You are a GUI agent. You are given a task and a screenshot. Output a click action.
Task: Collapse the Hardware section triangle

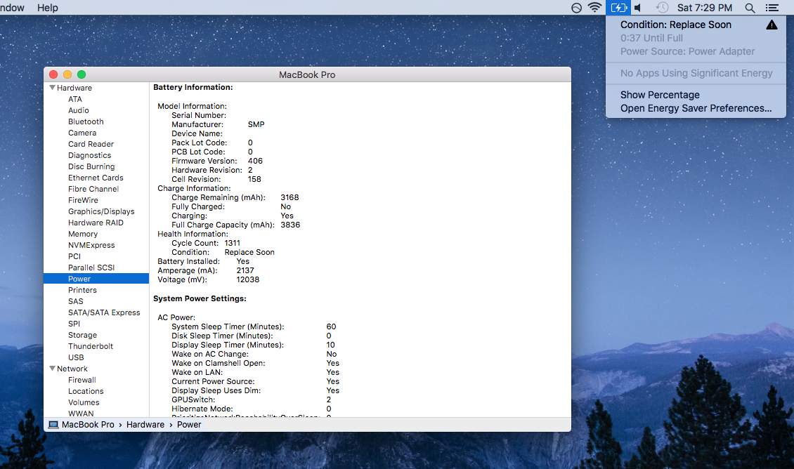(52, 88)
